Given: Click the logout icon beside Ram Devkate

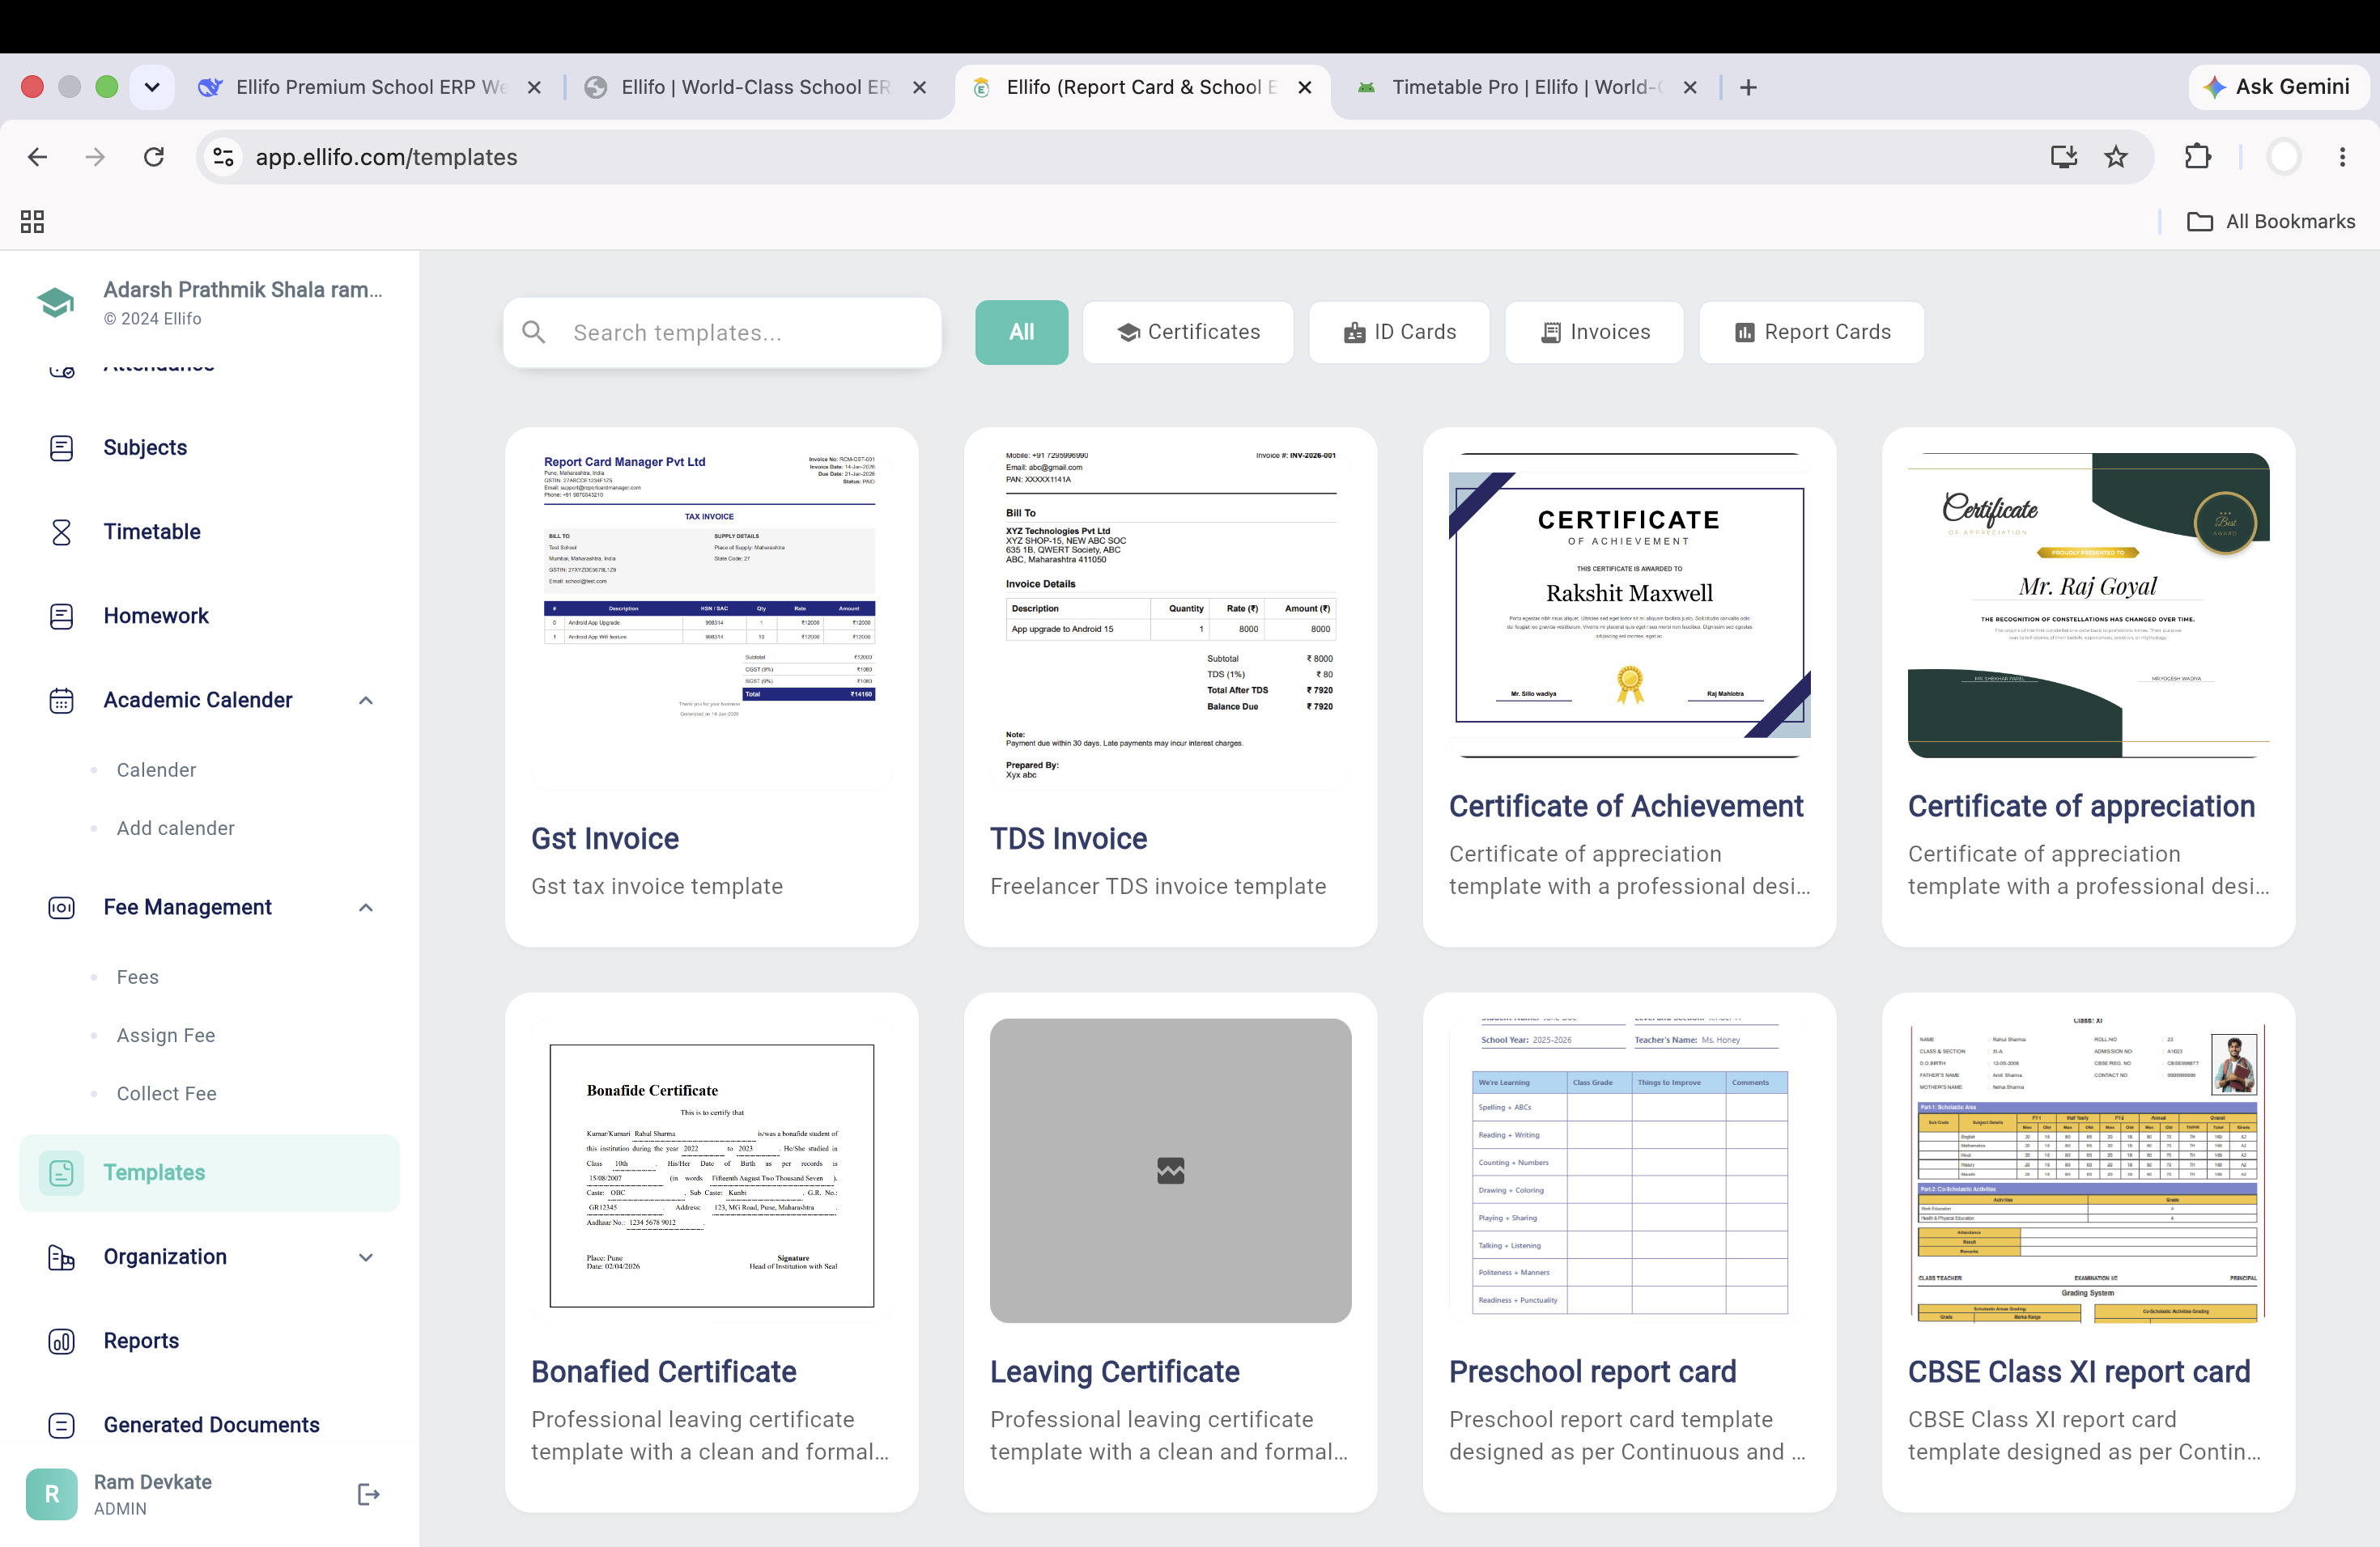Looking at the screenshot, I should tap(368, 1494).
